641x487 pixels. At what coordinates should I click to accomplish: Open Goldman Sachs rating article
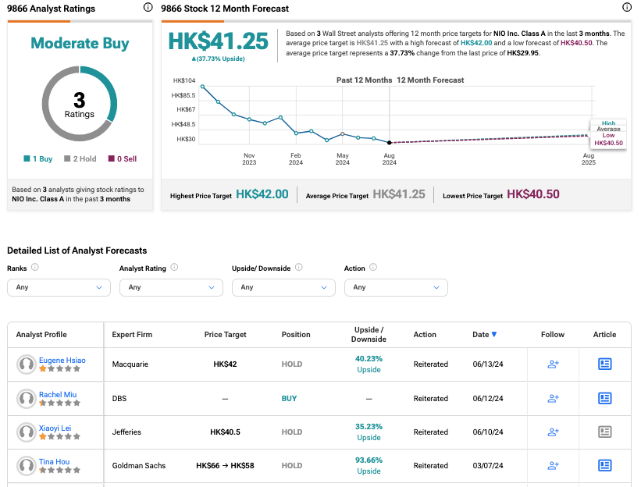pyautogui.click(x=604, y=466)
